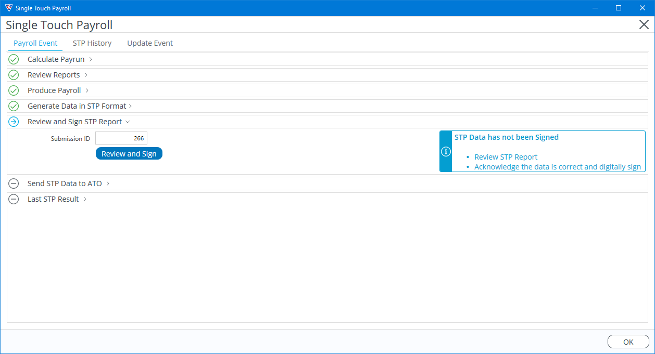Expand the Generate Data in STP Format chevron
Viewport: 655px width, 354px height.
[130, 106]
